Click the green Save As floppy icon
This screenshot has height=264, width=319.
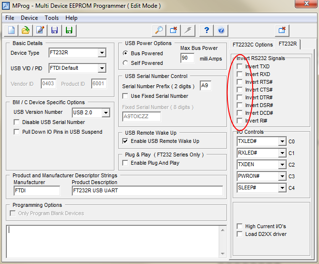click(x=69, y=31)
